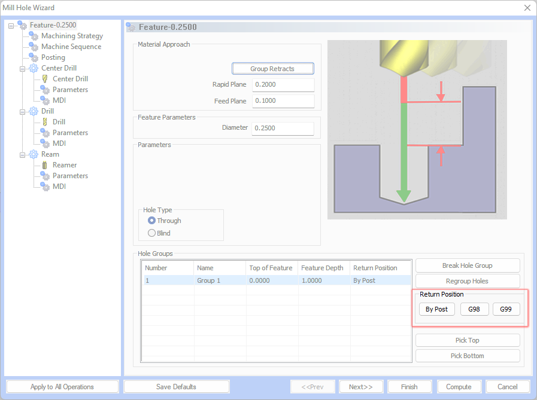Click the Finish button

coord(409,387)
